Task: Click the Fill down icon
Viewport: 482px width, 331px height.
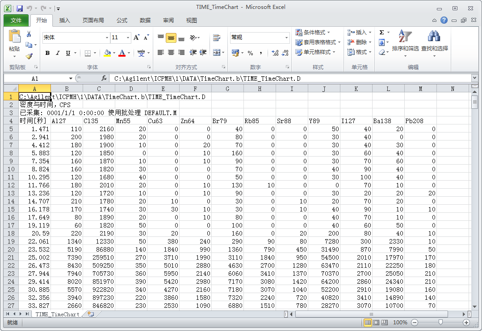Action: (x=382, y=42)
